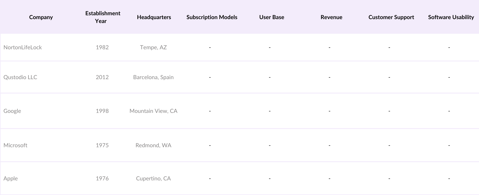This screenshot has height=195, width=479.
Task: Select the year 1998 cell
Action: click(102, 111)
